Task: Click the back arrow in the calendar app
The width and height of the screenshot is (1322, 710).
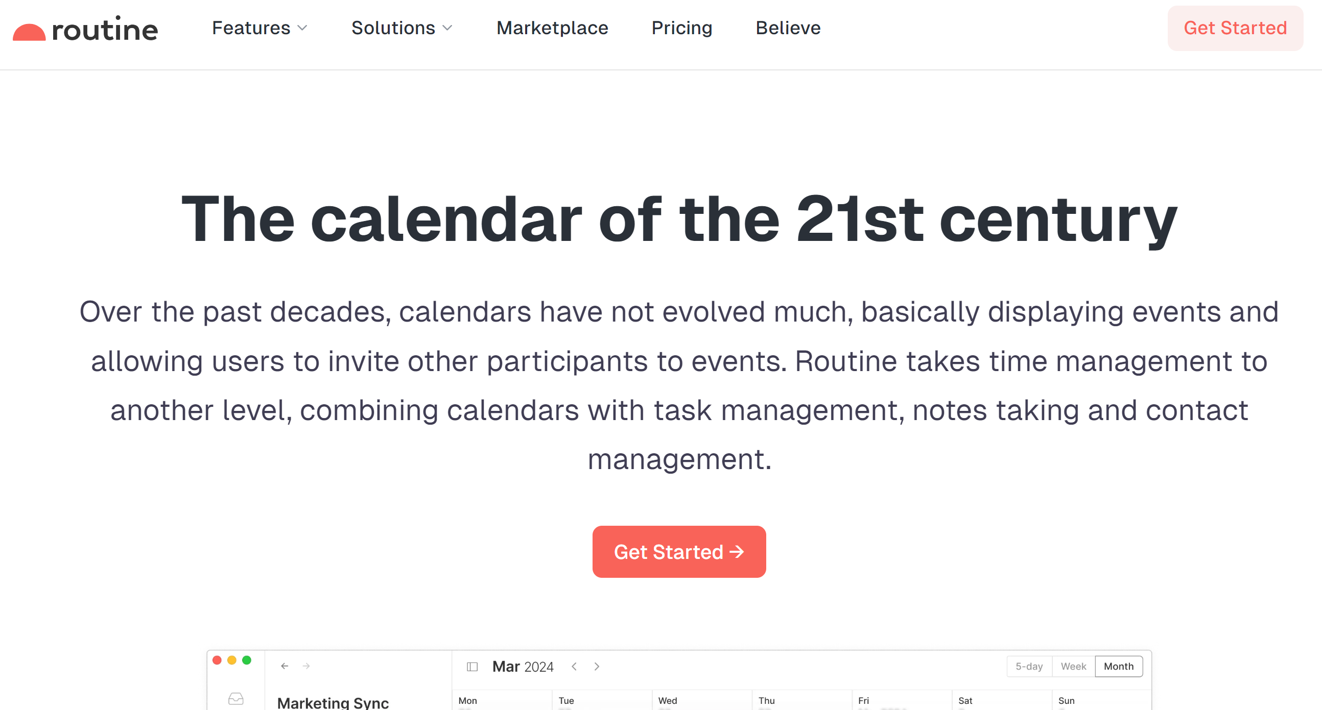Action: click(x=285, y=666)
